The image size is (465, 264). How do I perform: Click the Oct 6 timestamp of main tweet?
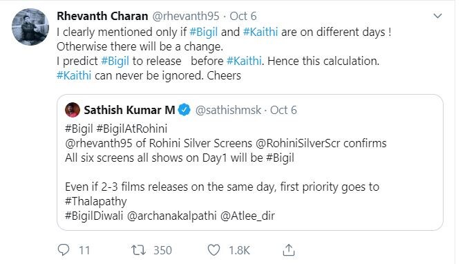coord(243,16)
